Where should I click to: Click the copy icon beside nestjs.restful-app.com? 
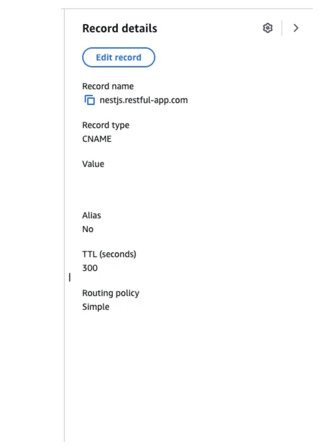[89, 100]
